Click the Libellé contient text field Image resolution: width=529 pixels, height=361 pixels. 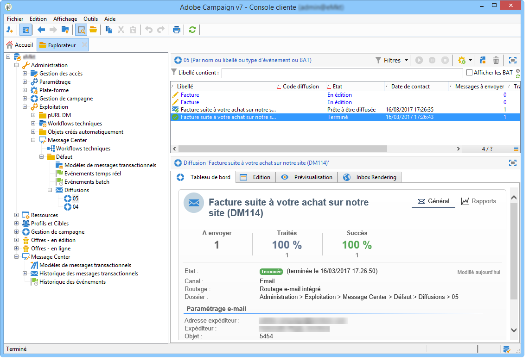pos(342,73)
